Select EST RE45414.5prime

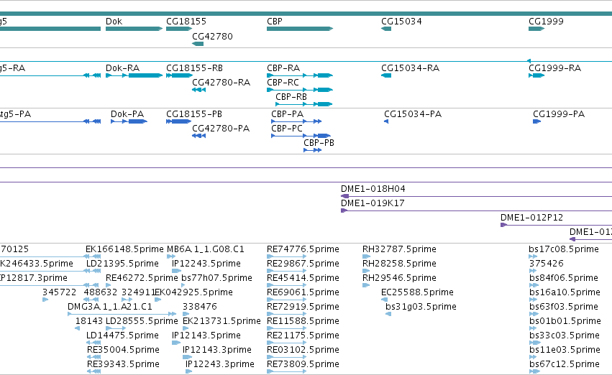click(303, 278)
